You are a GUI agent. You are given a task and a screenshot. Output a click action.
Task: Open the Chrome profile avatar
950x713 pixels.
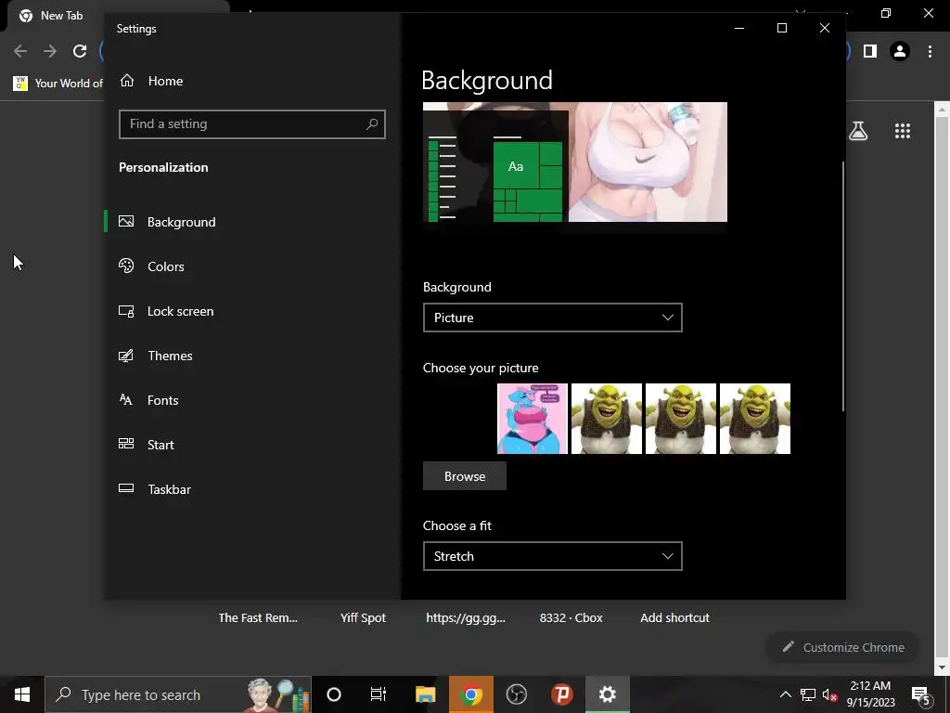[x=900, y=52]
